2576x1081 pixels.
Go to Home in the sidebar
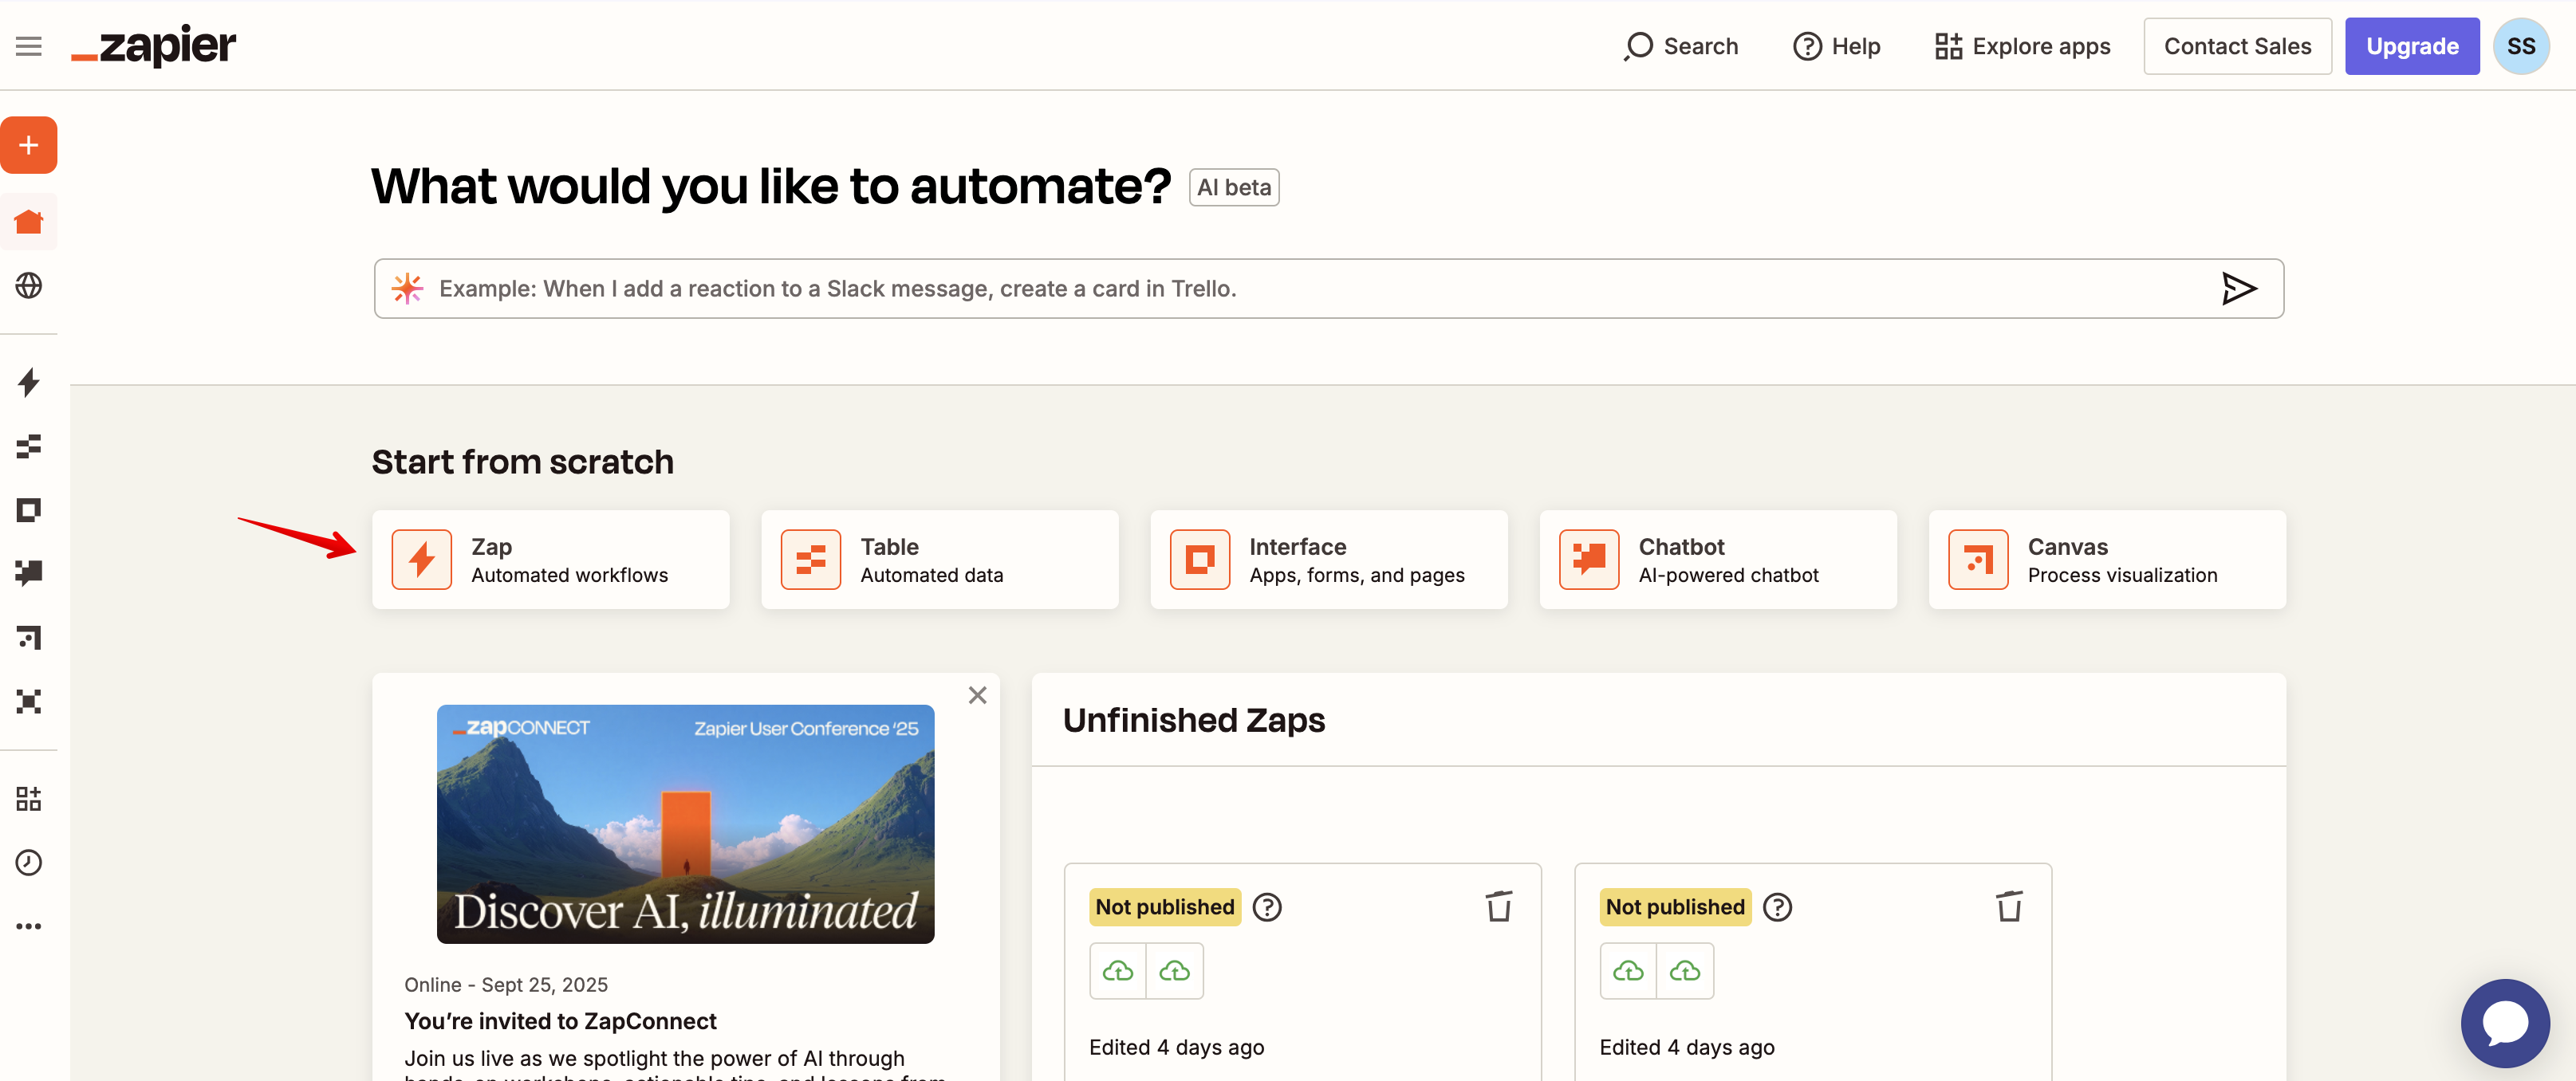[29, 222]
